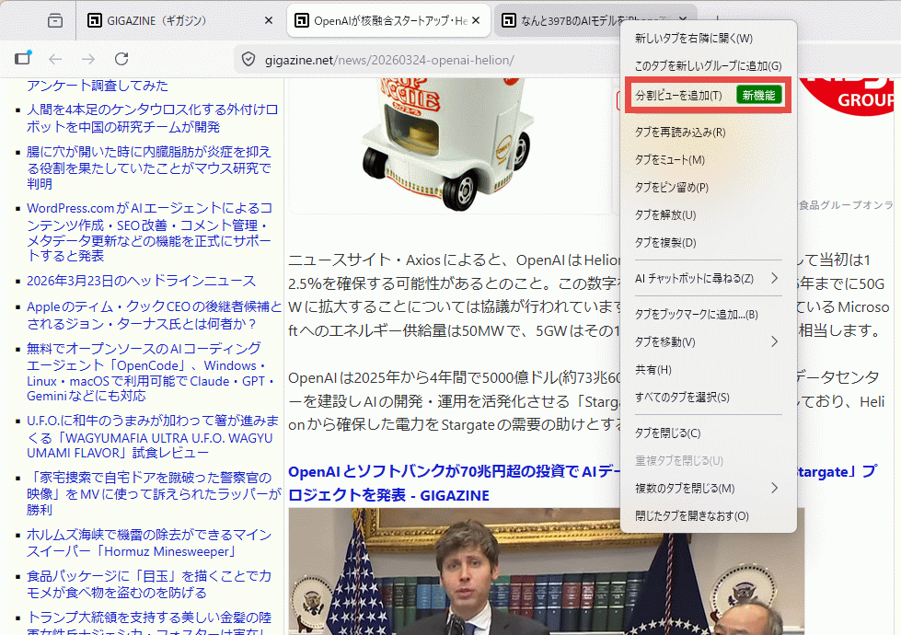Select タブをピン留め(P) menu entry
Viewport: 901px width, 635px height.
click(671, 187)
